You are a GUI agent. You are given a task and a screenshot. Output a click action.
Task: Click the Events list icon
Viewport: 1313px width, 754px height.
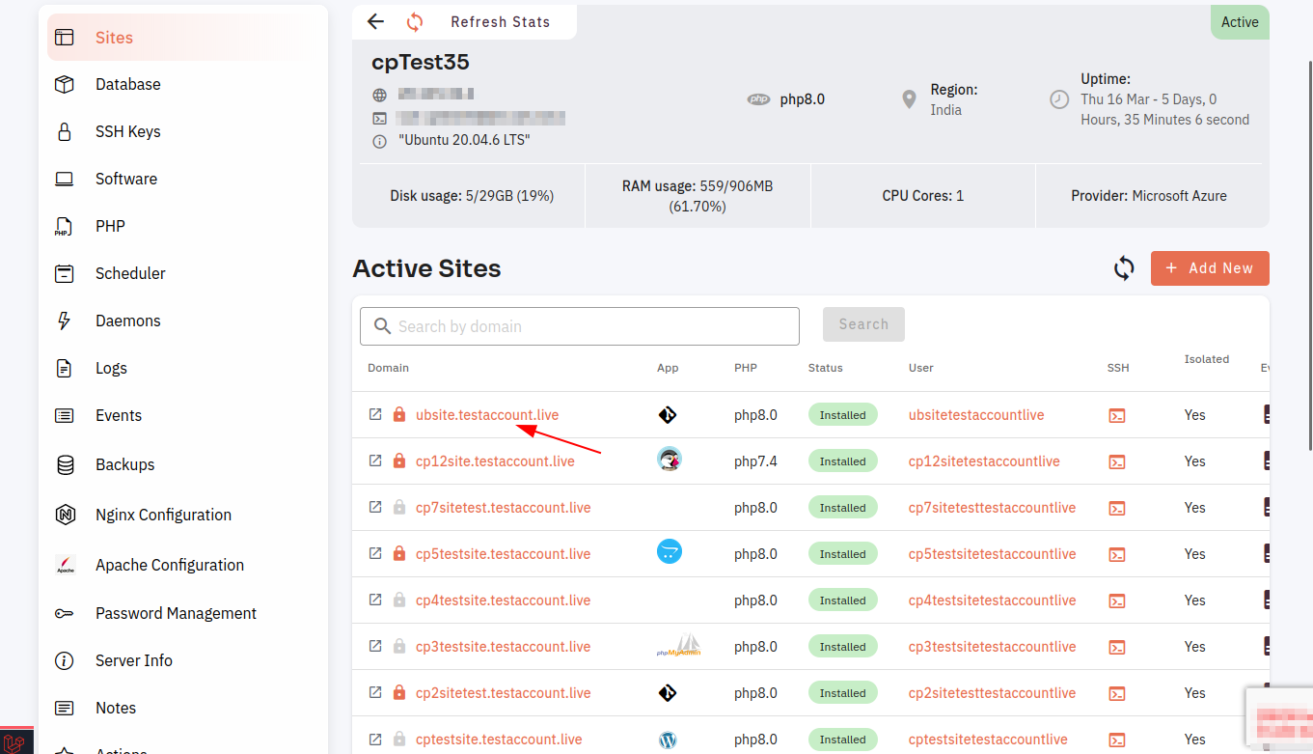pos(65,415)
